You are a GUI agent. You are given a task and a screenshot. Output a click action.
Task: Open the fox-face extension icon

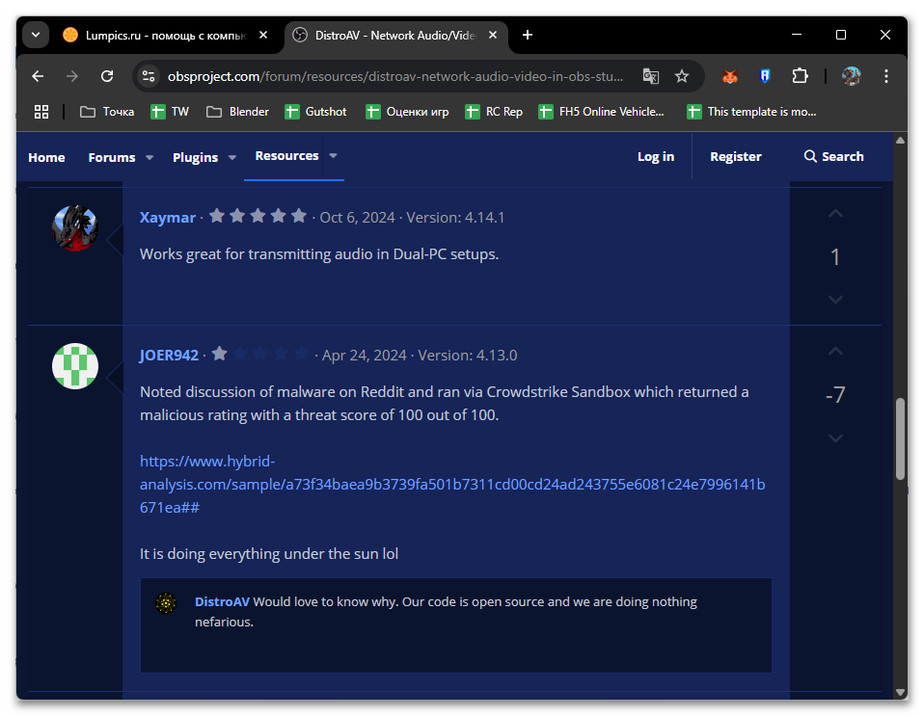coord(730,76)
